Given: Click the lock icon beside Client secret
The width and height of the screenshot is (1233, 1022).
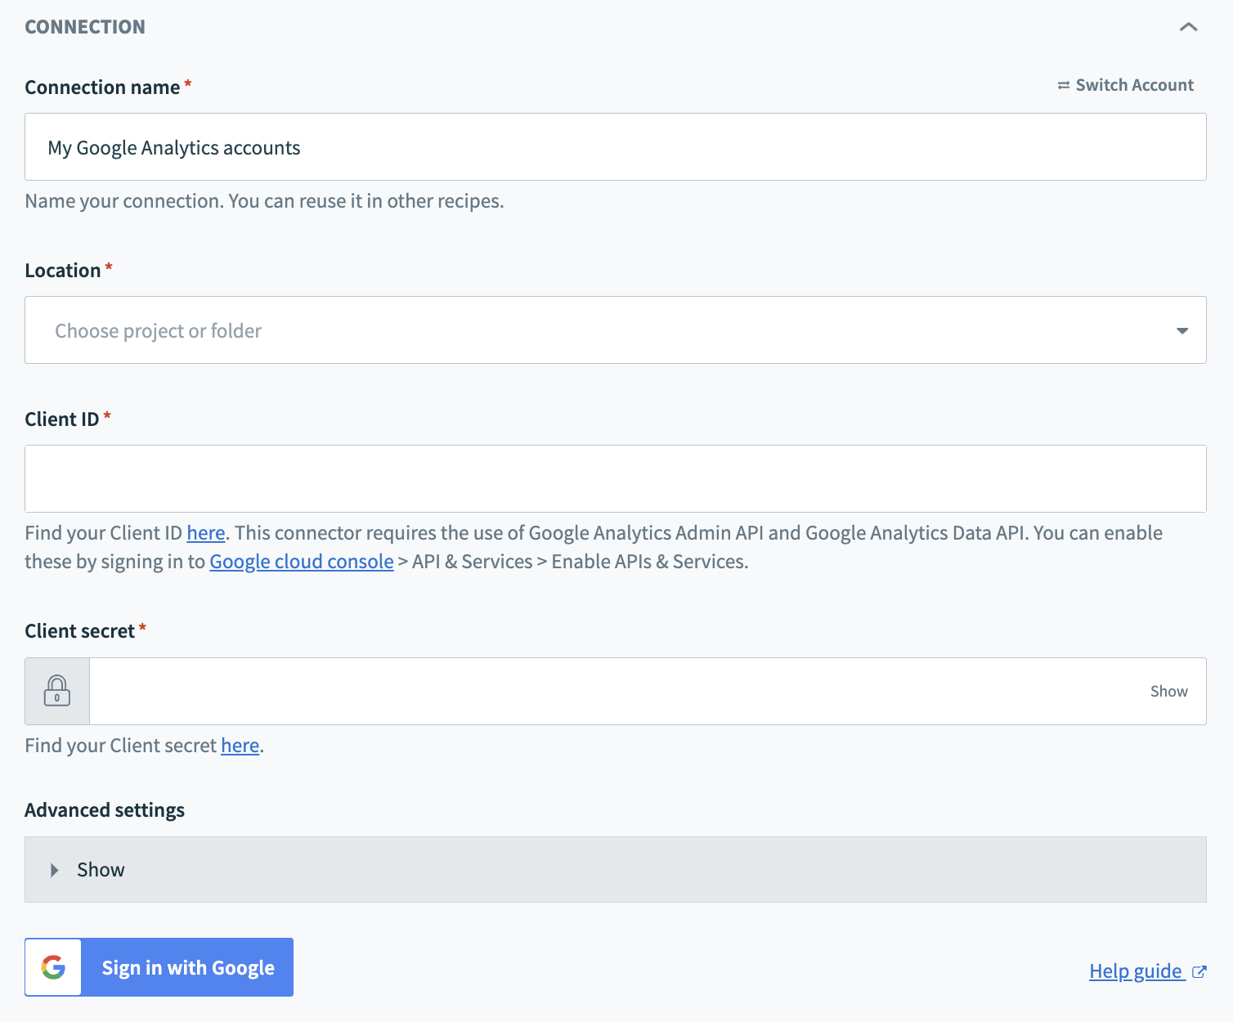Looking at the screenshot, I should tap(56, 691).
